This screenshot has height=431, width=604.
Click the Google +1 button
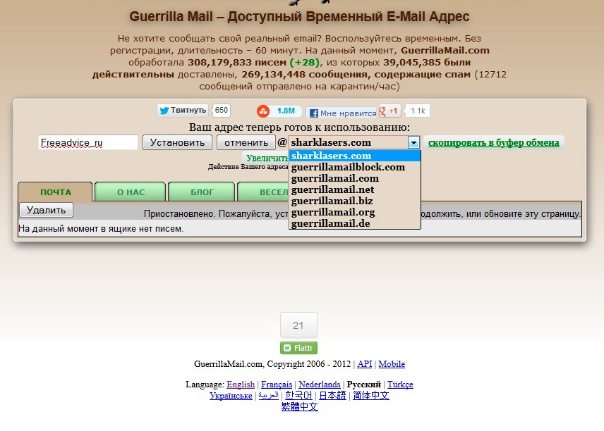point(389,111)
